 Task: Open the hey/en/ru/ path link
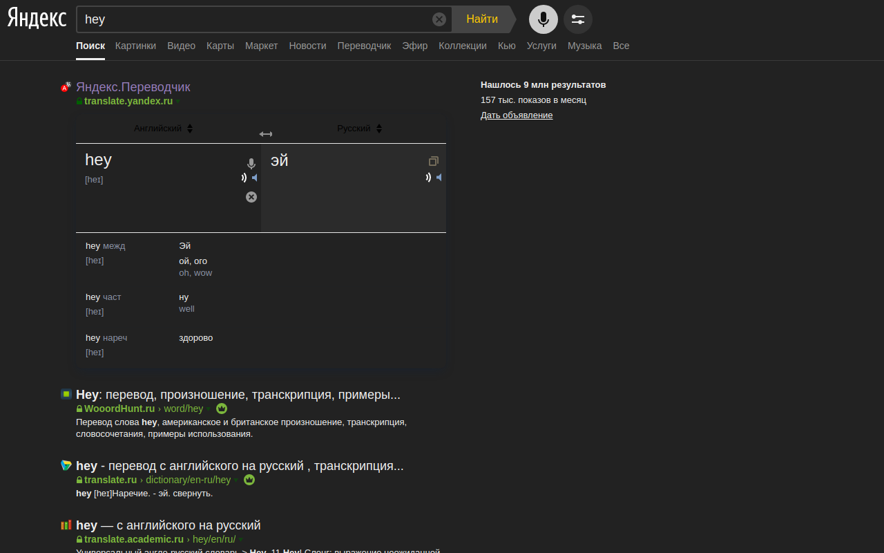(214, 539)
